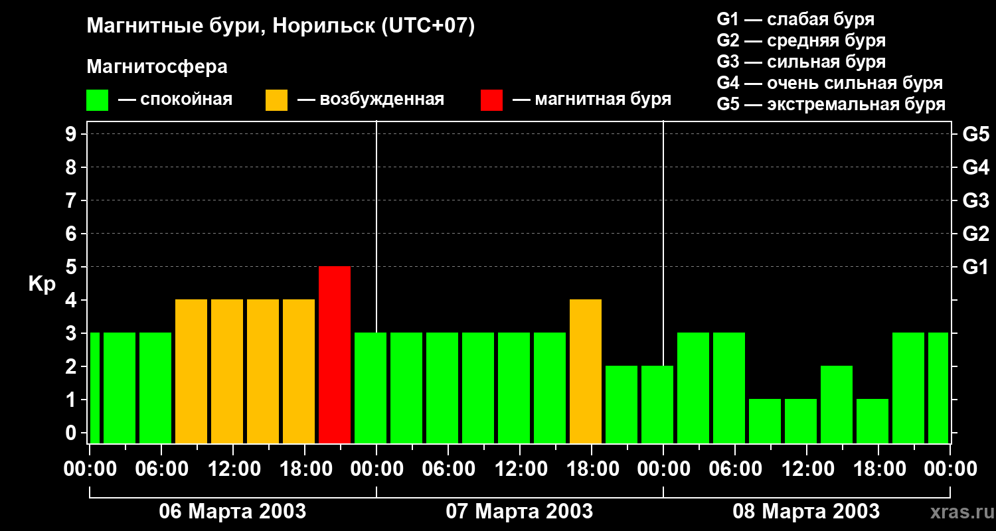
Task: Click the 'G4 — очень сильная буря' legend line
Action: pos(829,83)
